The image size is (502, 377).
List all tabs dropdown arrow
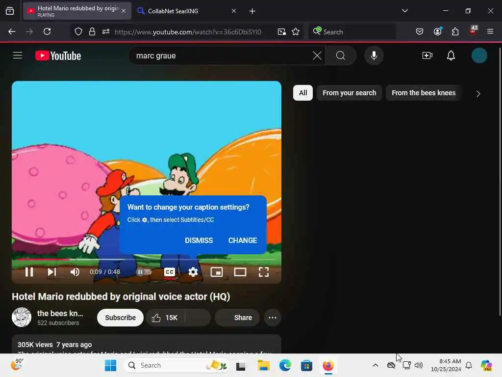pyautogui.click(x=404, y=11)
